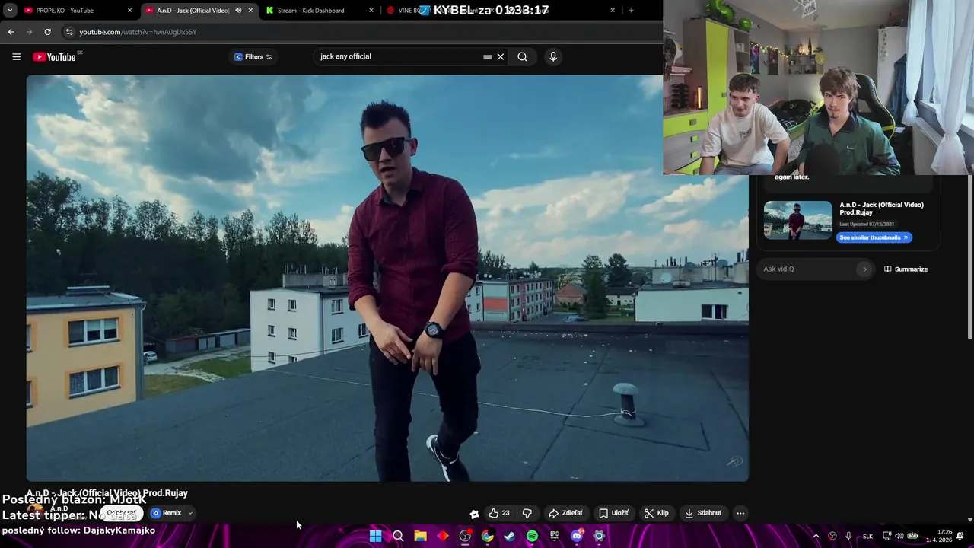Expand the dropdown arrow next to Remix

(x=190, y=513)
